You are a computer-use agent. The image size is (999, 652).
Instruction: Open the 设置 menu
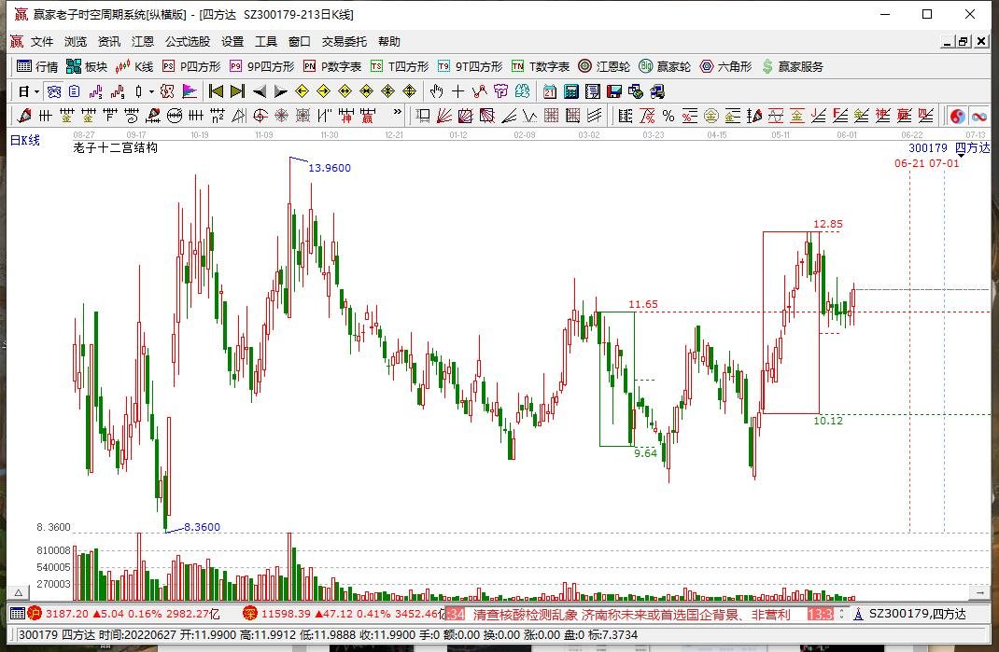click(x=232, y=41)
